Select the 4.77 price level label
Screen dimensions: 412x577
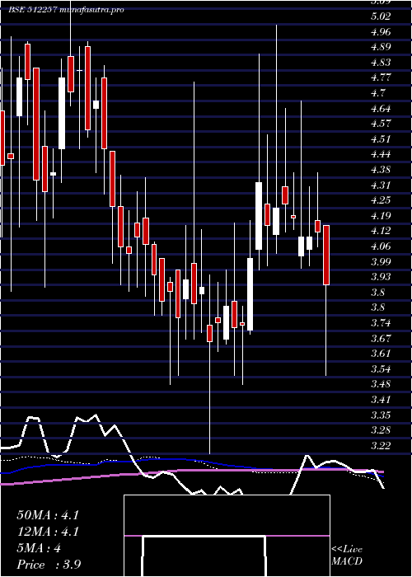pos(381,77)
